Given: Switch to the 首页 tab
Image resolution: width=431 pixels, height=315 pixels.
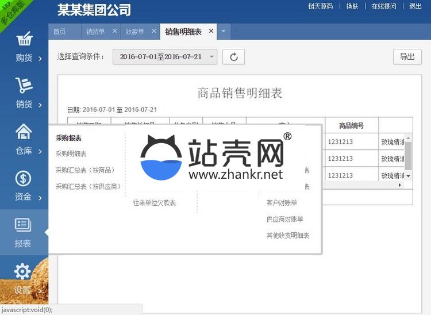Looking at the screenshot, I should pos(59,32).
